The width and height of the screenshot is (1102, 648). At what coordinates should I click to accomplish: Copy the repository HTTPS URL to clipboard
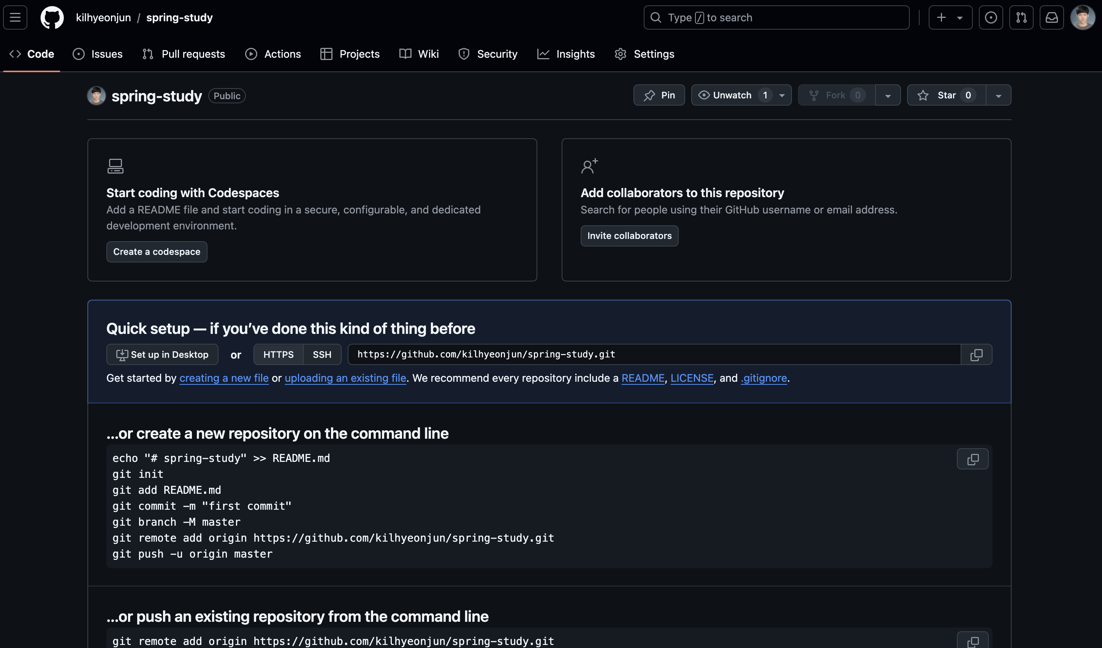click(x=976, y=355)
